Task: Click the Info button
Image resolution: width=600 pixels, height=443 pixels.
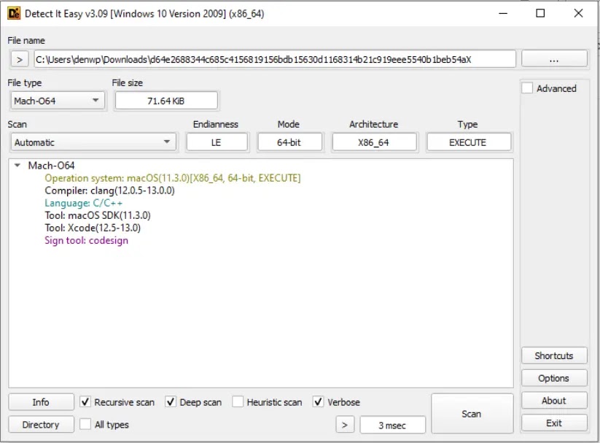Action: point(41,402)
